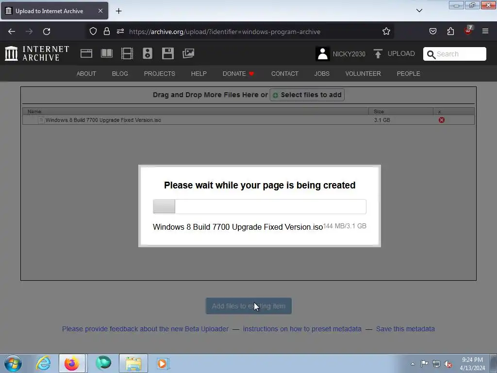
Task: Close the Upload to Internet Archive tab
Action: tap(100, 11)
